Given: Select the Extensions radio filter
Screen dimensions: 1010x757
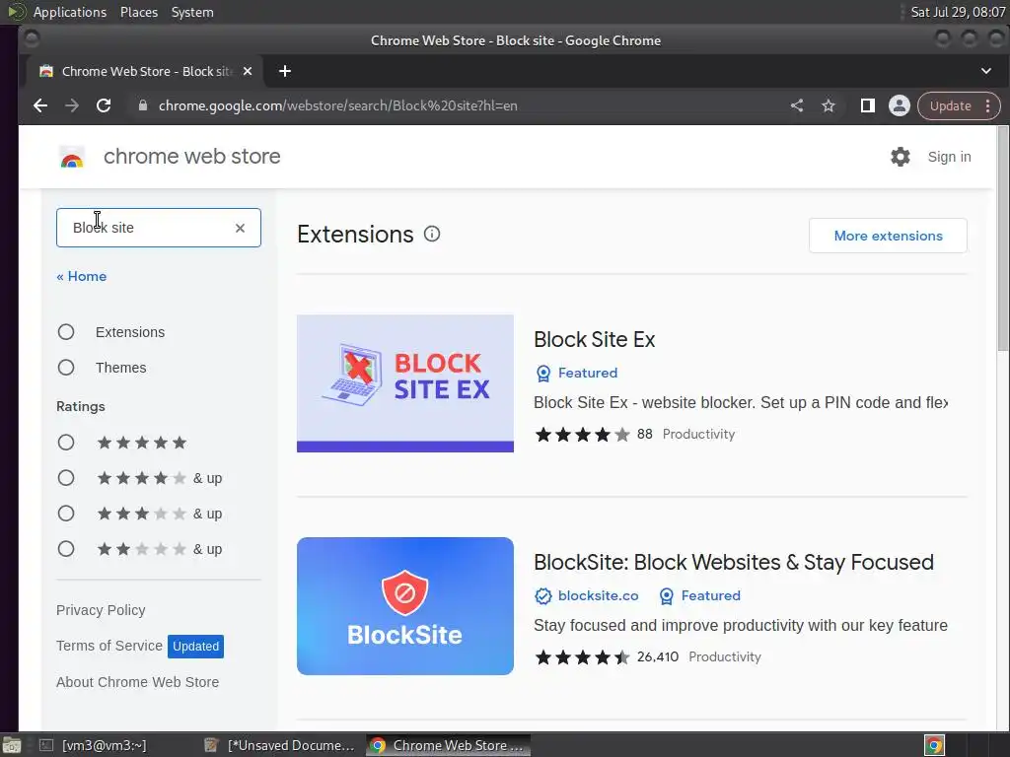Looking at the screenshot, I should [66, 332].
